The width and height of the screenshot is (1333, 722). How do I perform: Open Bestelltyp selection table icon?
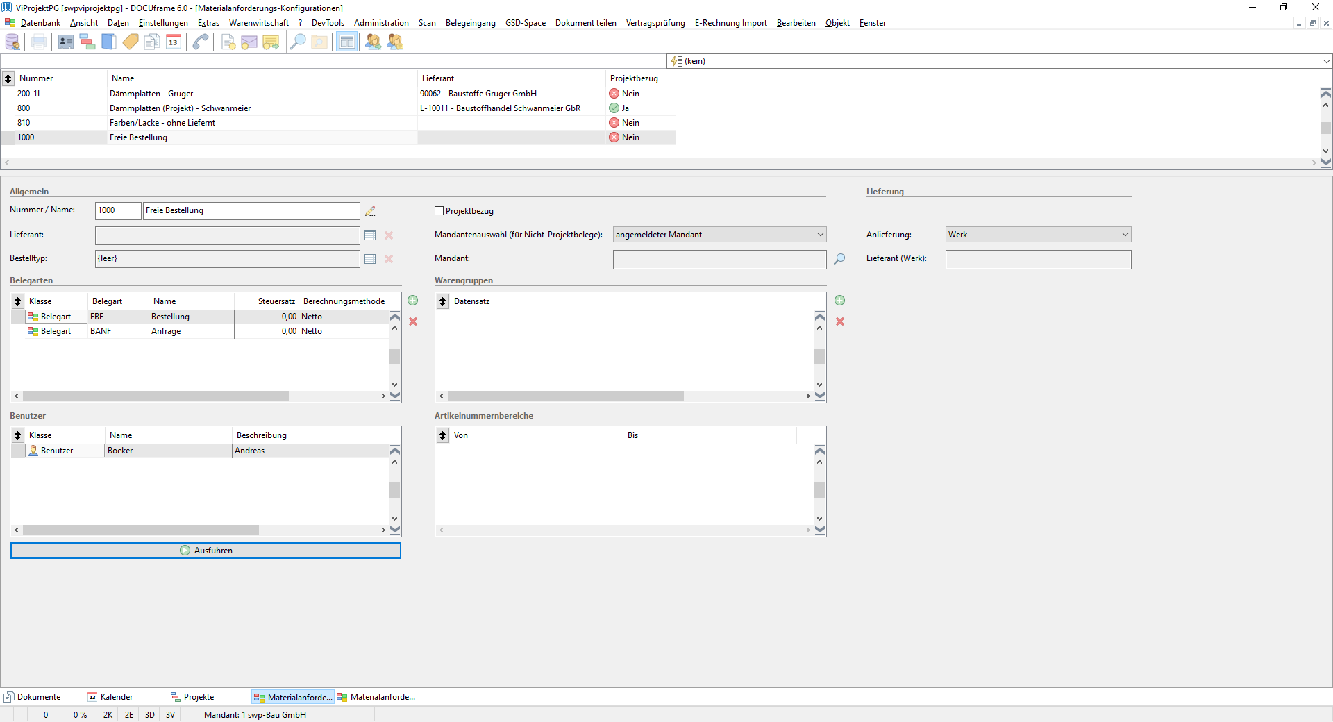pyautogui.click(x=370, y=259)
